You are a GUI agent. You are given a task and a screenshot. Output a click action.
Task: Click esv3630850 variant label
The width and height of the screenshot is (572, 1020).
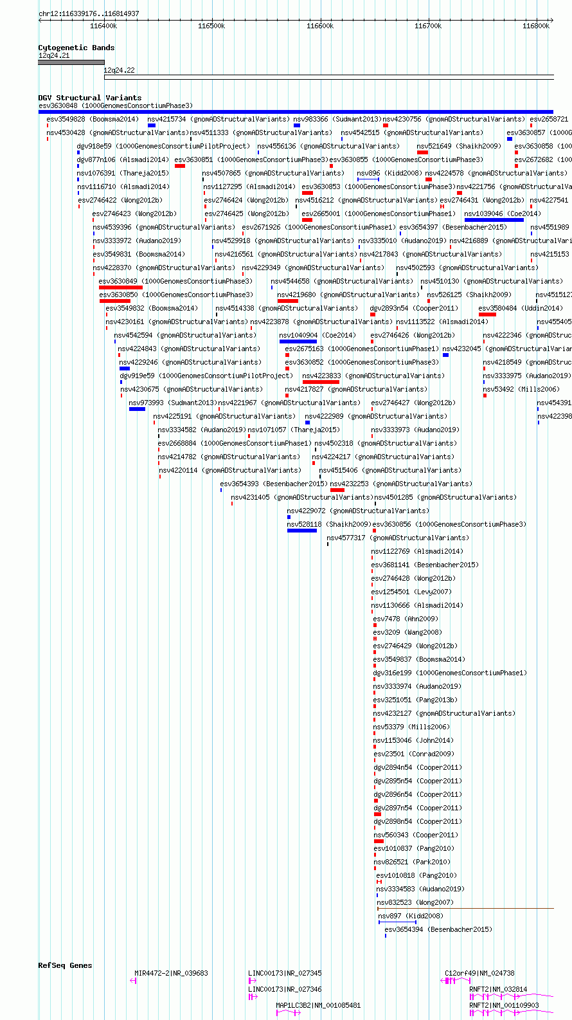click(177, 295)
